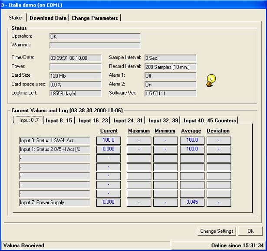Select the Input 0..7 tab
This screenshot has height=251, width=267.
(29, 121)
